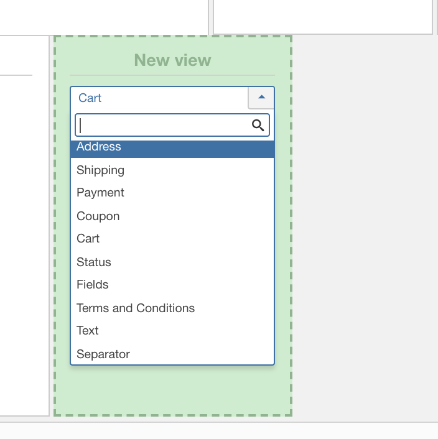Screen dimensions: 438x439
Task: Click the white panel at top left
Action: tap(103, 16)
